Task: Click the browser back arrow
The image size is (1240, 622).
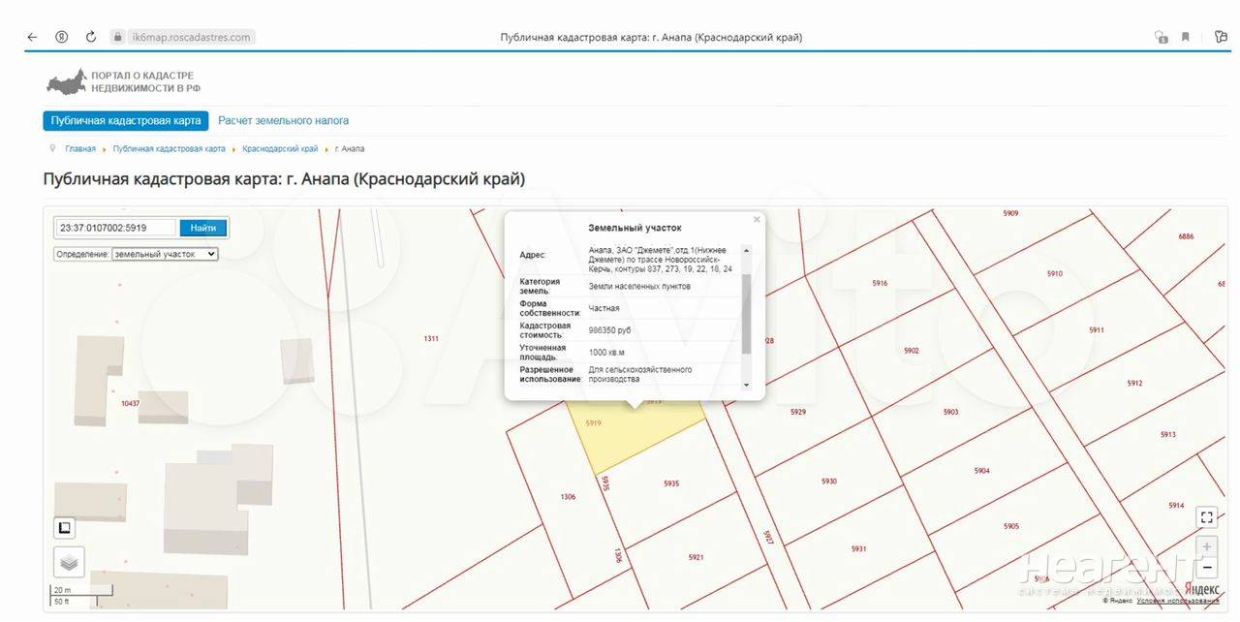Action: point(32,37)
